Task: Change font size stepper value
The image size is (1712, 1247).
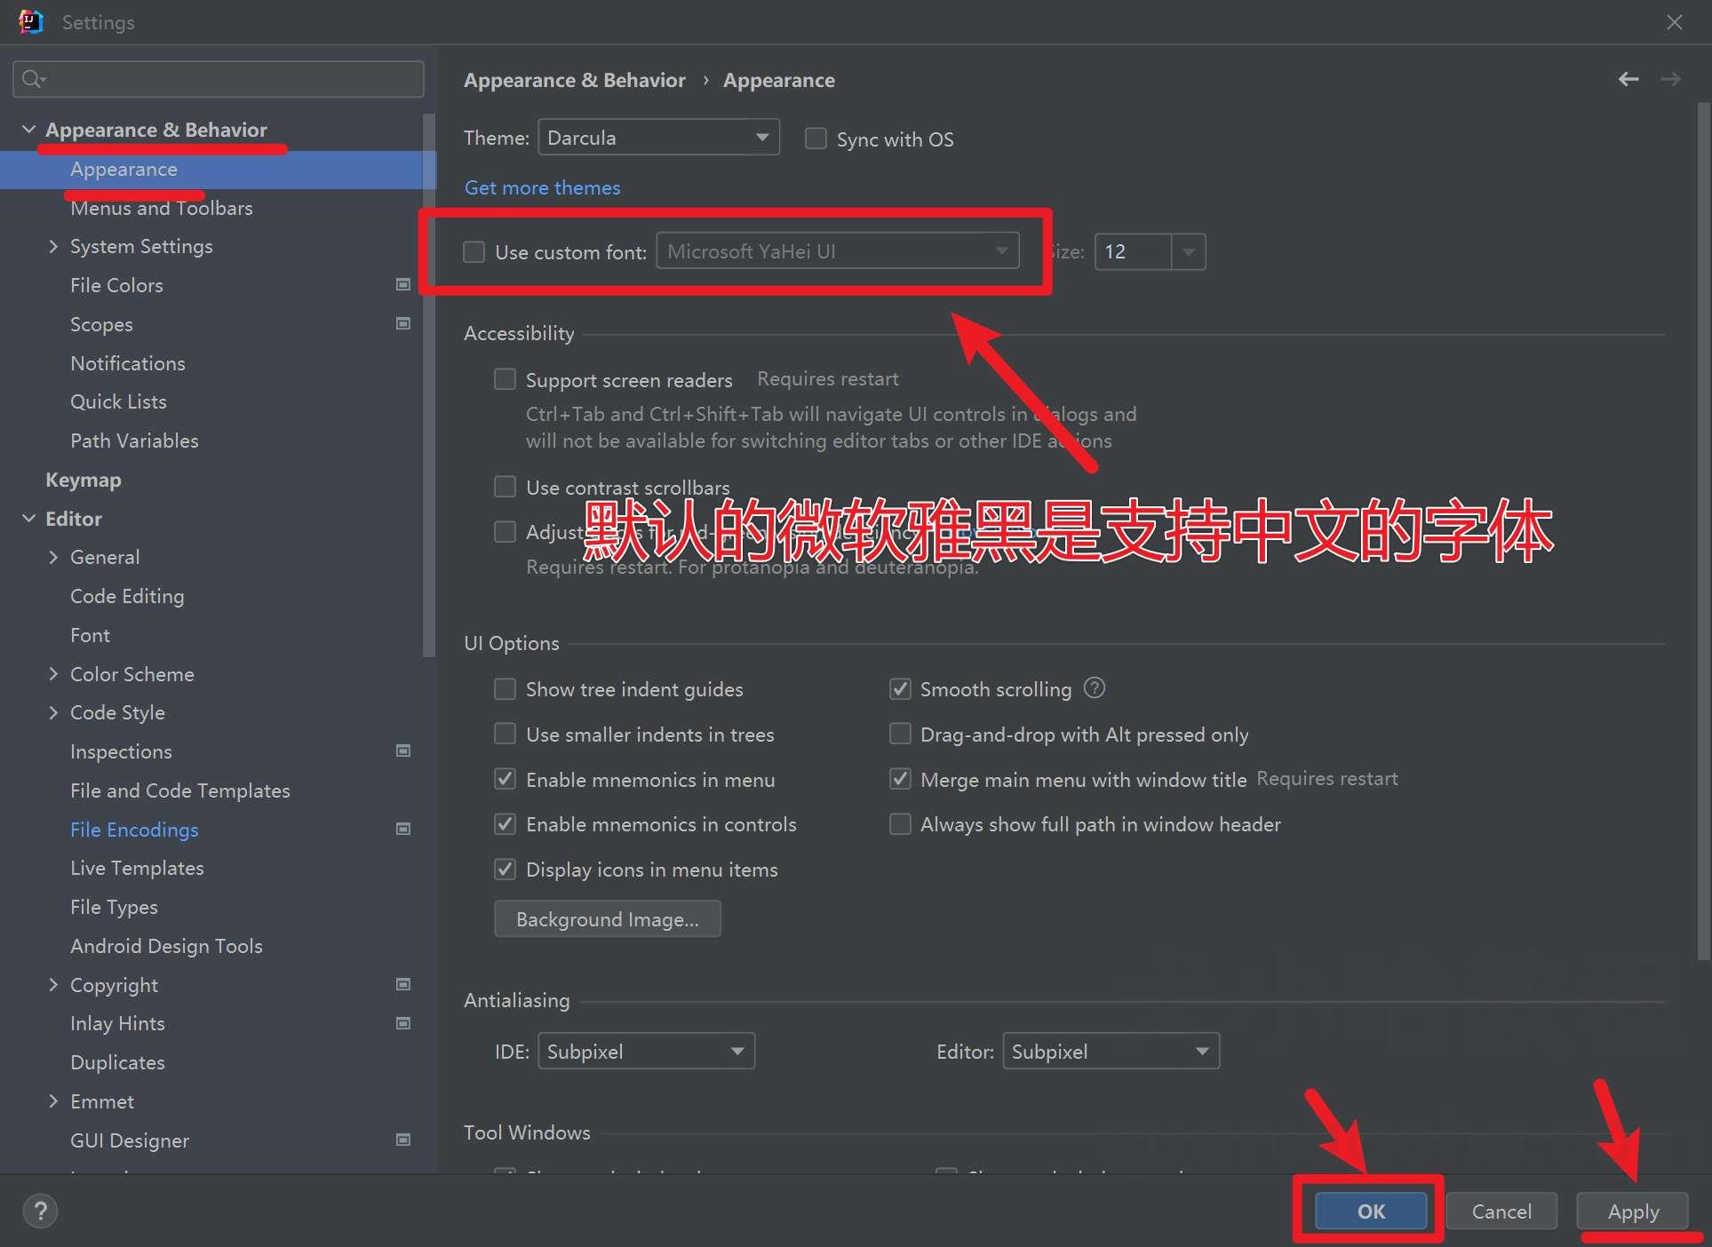Action: click(x=1187, y=251)
